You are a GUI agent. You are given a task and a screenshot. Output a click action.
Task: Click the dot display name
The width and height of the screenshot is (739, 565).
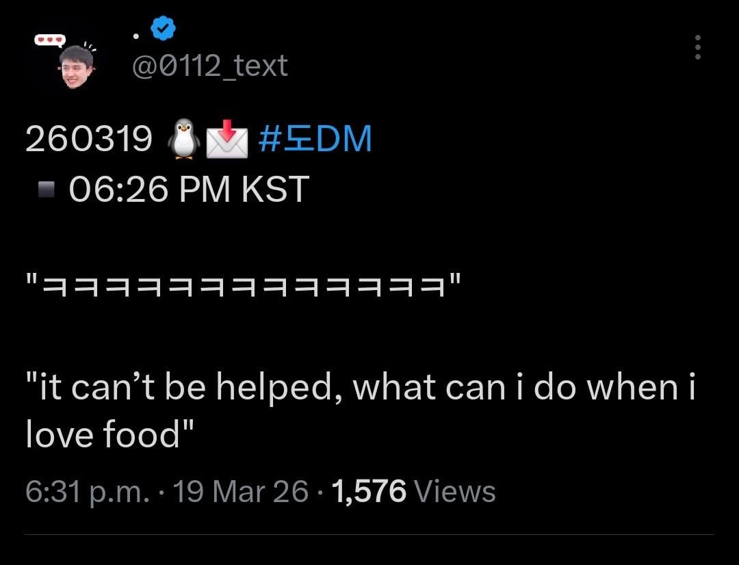pos(137,36)
